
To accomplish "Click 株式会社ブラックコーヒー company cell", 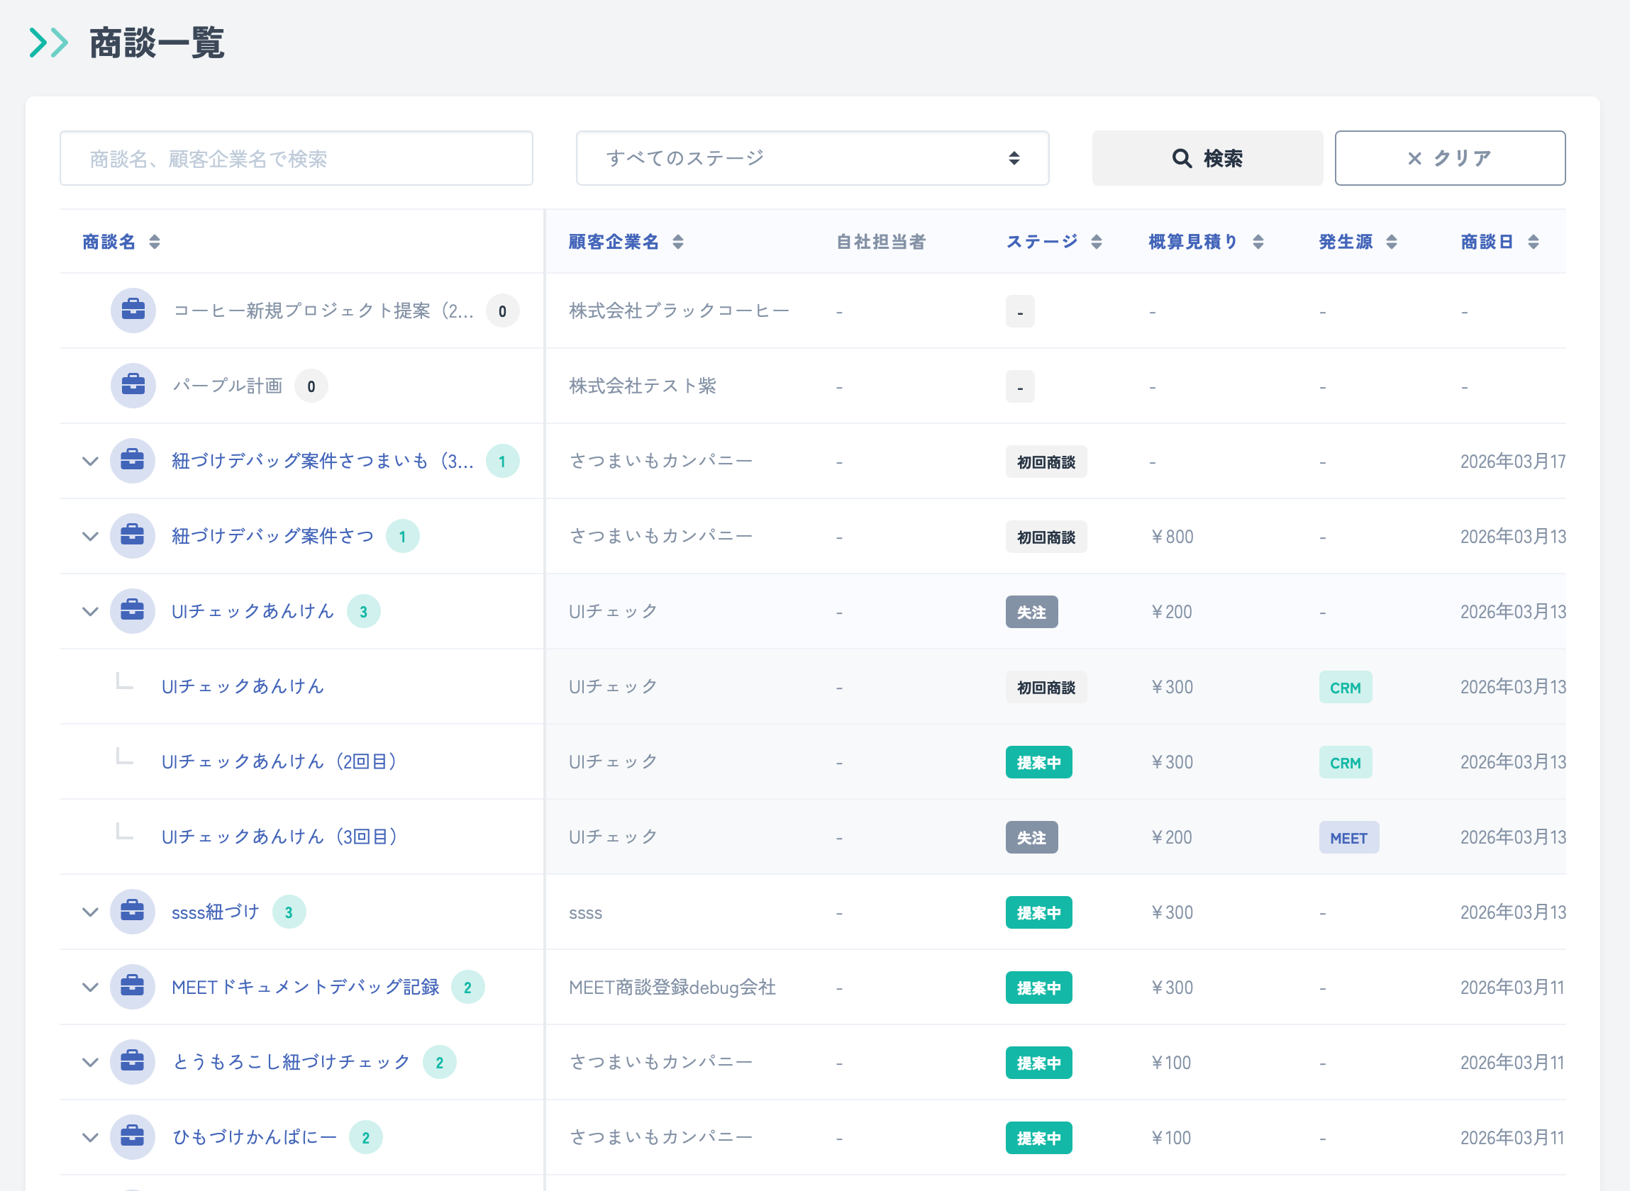I will pyautogui.click(x=679, y=311).
